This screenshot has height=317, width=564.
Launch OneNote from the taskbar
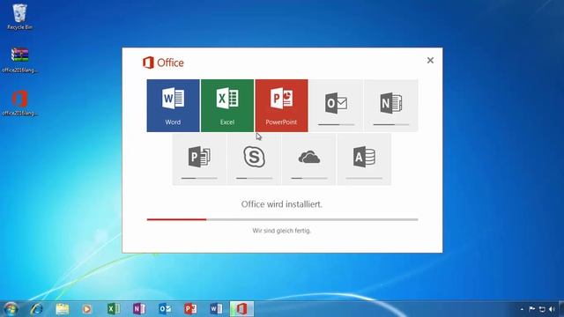139,309
